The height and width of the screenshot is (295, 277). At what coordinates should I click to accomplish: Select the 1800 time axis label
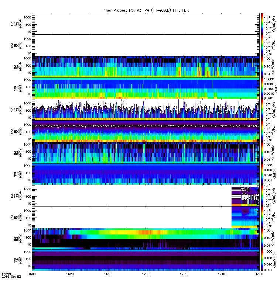(259, 274)
